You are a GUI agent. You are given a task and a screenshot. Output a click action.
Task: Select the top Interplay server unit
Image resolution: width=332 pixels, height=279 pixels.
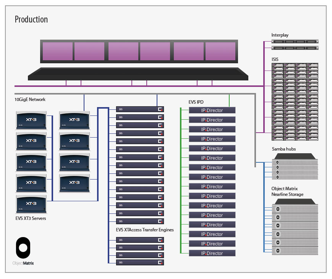pyautogui.click(x=295, y=42)
